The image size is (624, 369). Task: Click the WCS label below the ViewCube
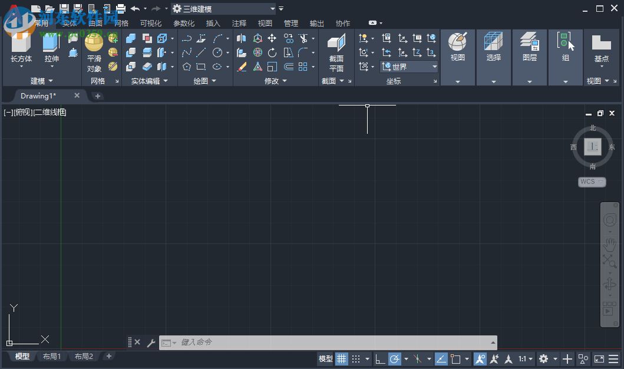(591, 182)
